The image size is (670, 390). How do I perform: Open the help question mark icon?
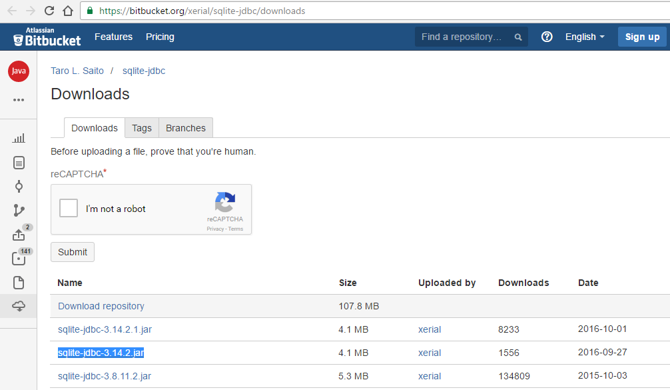coord(547,37)
